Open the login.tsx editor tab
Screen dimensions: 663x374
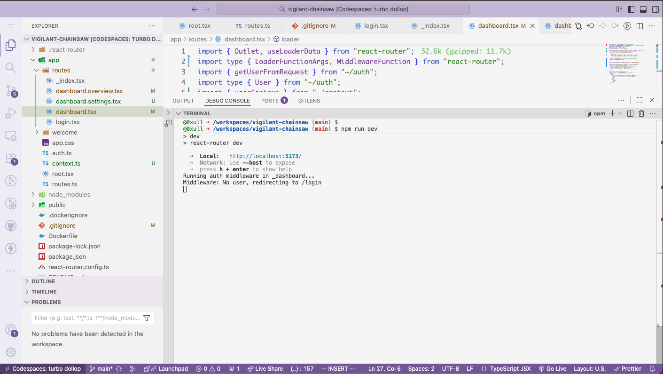[x=376, y=26]
